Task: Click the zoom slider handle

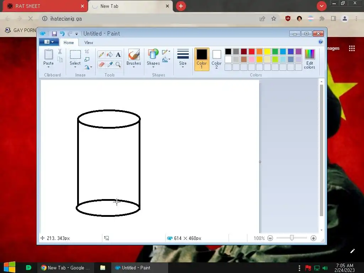Action: point(292,238)
